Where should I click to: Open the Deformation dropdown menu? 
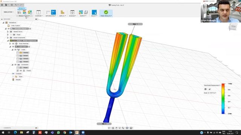point(51,16)
